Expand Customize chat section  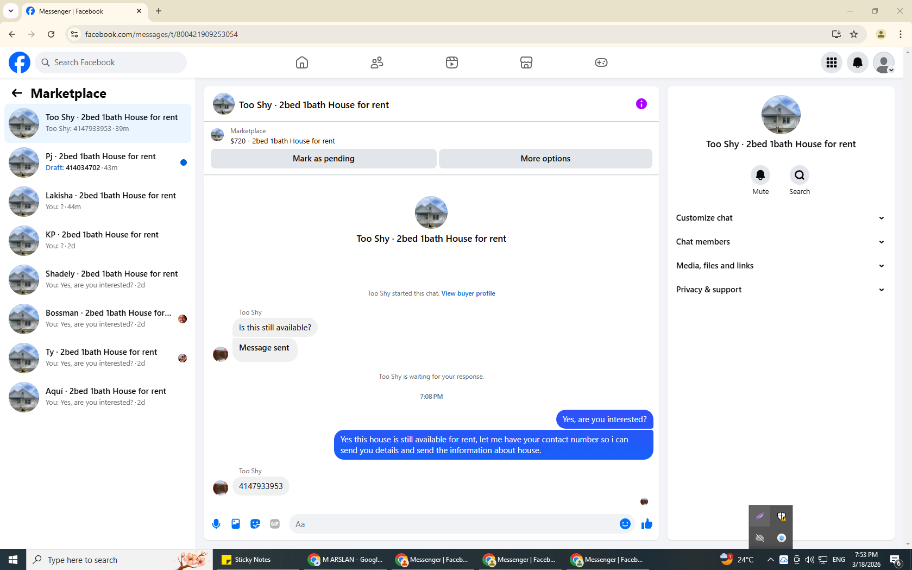pos(781,218)
